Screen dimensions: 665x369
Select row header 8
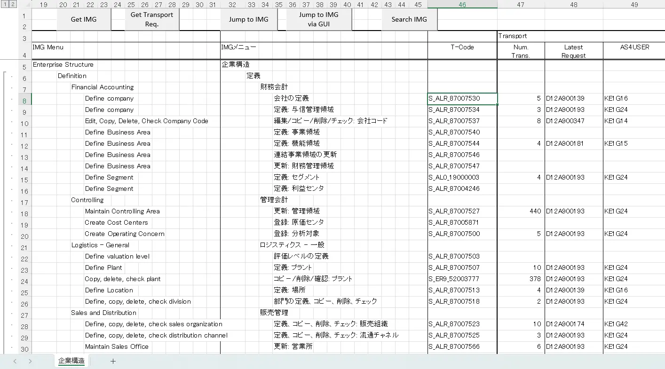(x=25, y=99)
